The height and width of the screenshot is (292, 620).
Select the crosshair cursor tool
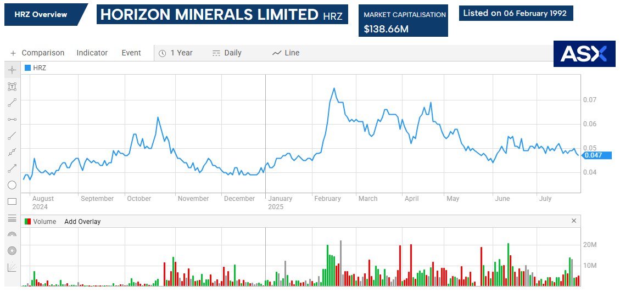point(12,70)
